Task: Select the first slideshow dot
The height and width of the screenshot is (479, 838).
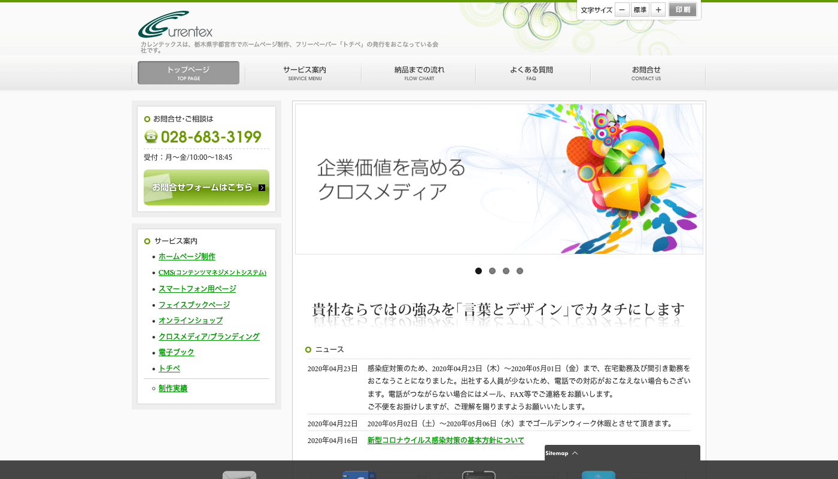Action: click(478, 271)
